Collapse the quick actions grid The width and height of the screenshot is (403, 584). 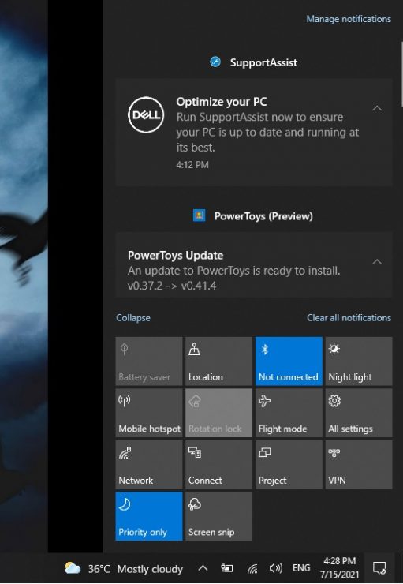[x=133, y=318]
